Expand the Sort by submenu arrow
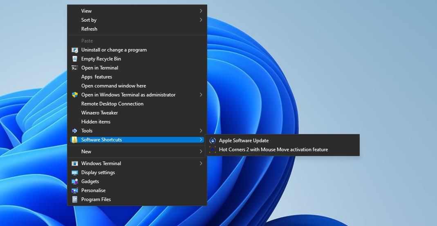 [201, 20]
